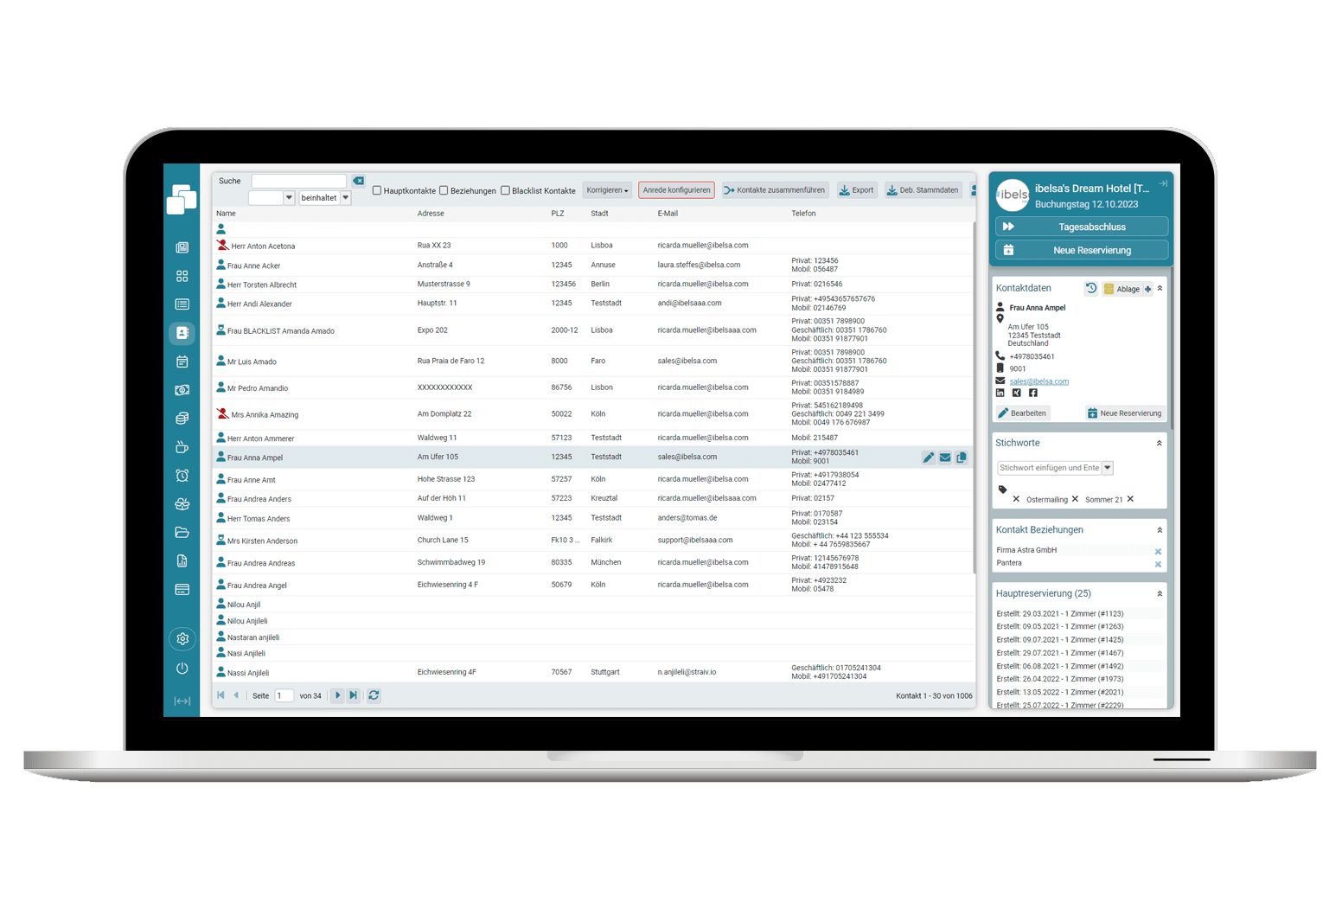Click Anrede konfigurieren button
This screenshot has width=1342, height=909.
coord(676,190)
